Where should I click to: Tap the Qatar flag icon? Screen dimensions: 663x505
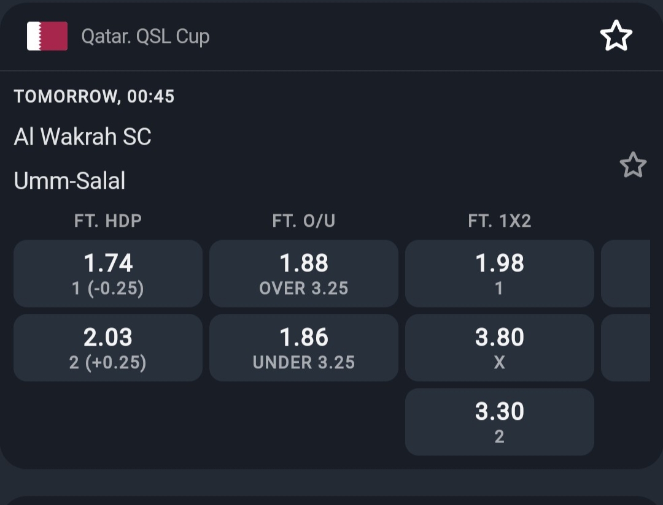tap(47, 36)
